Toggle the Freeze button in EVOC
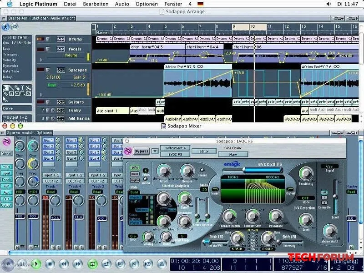 [202, 170]
